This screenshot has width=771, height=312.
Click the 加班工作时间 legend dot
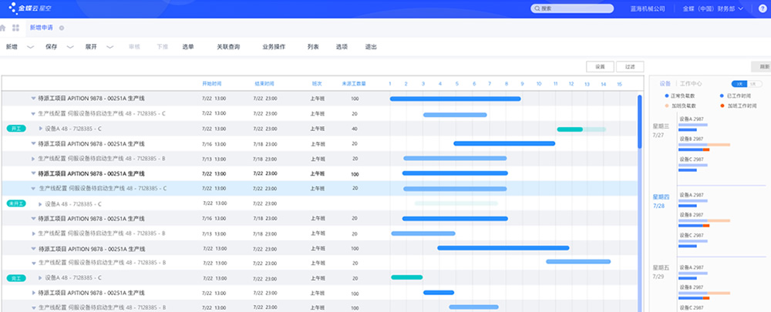coord(722,106)
